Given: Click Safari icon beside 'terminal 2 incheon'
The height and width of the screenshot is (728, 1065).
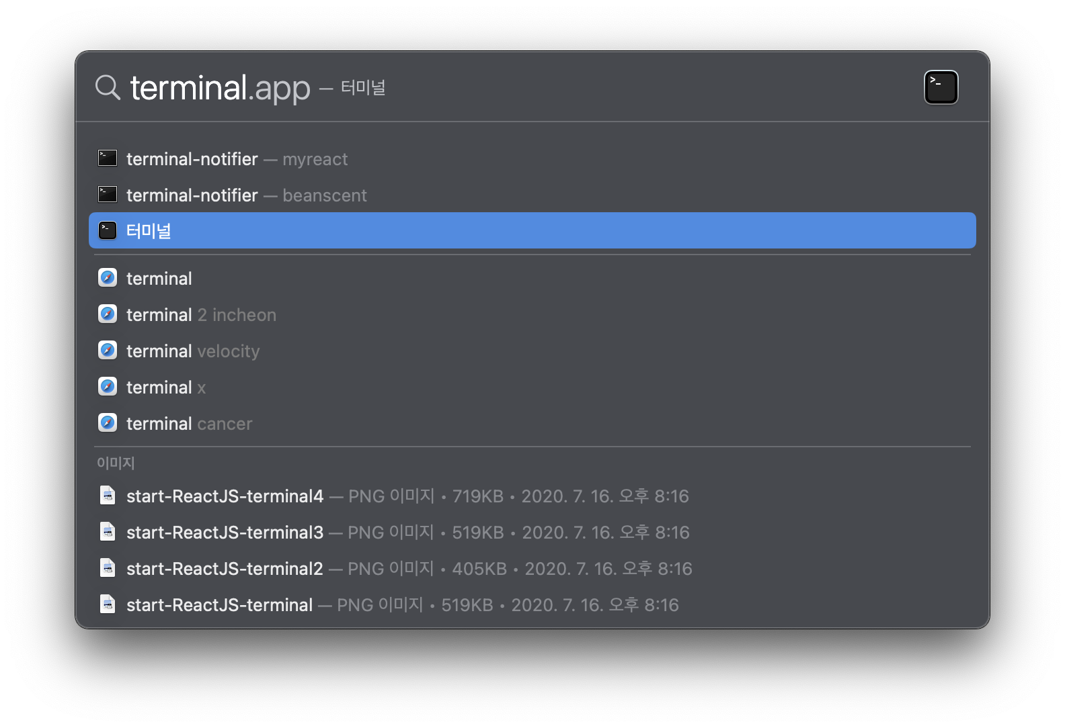Looking at the screenshot, I should (108, 314).
